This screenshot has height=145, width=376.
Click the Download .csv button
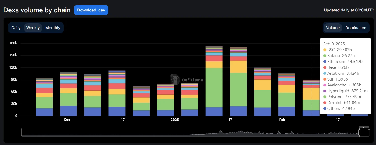point(91,10)
